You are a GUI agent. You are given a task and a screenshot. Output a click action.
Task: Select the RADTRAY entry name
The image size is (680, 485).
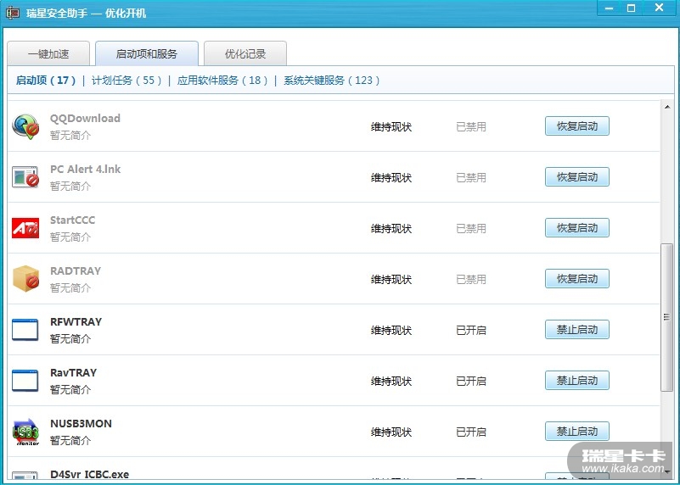tap(76, 270)
